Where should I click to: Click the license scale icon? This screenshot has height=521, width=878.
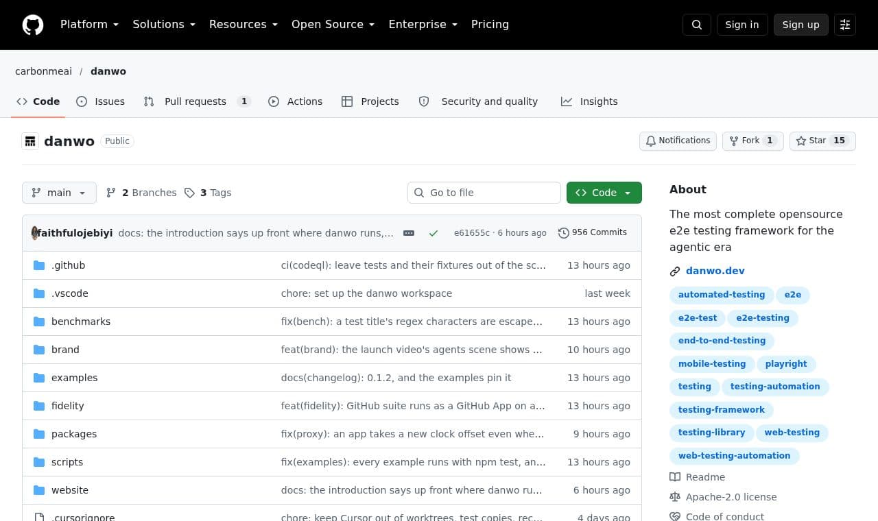tap(675, 497)
